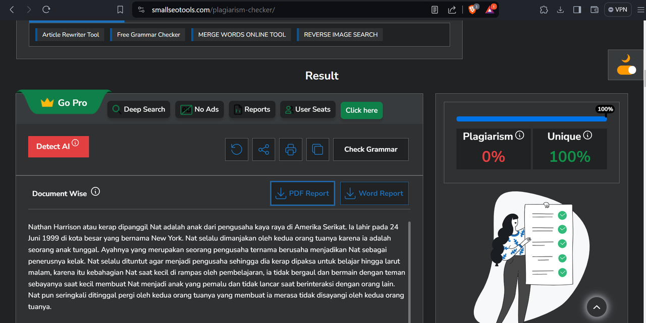This screenshot has width=646, height=323.
Task: Click the result paragraph about Nathan Harrison
Action: pos(217,267)
